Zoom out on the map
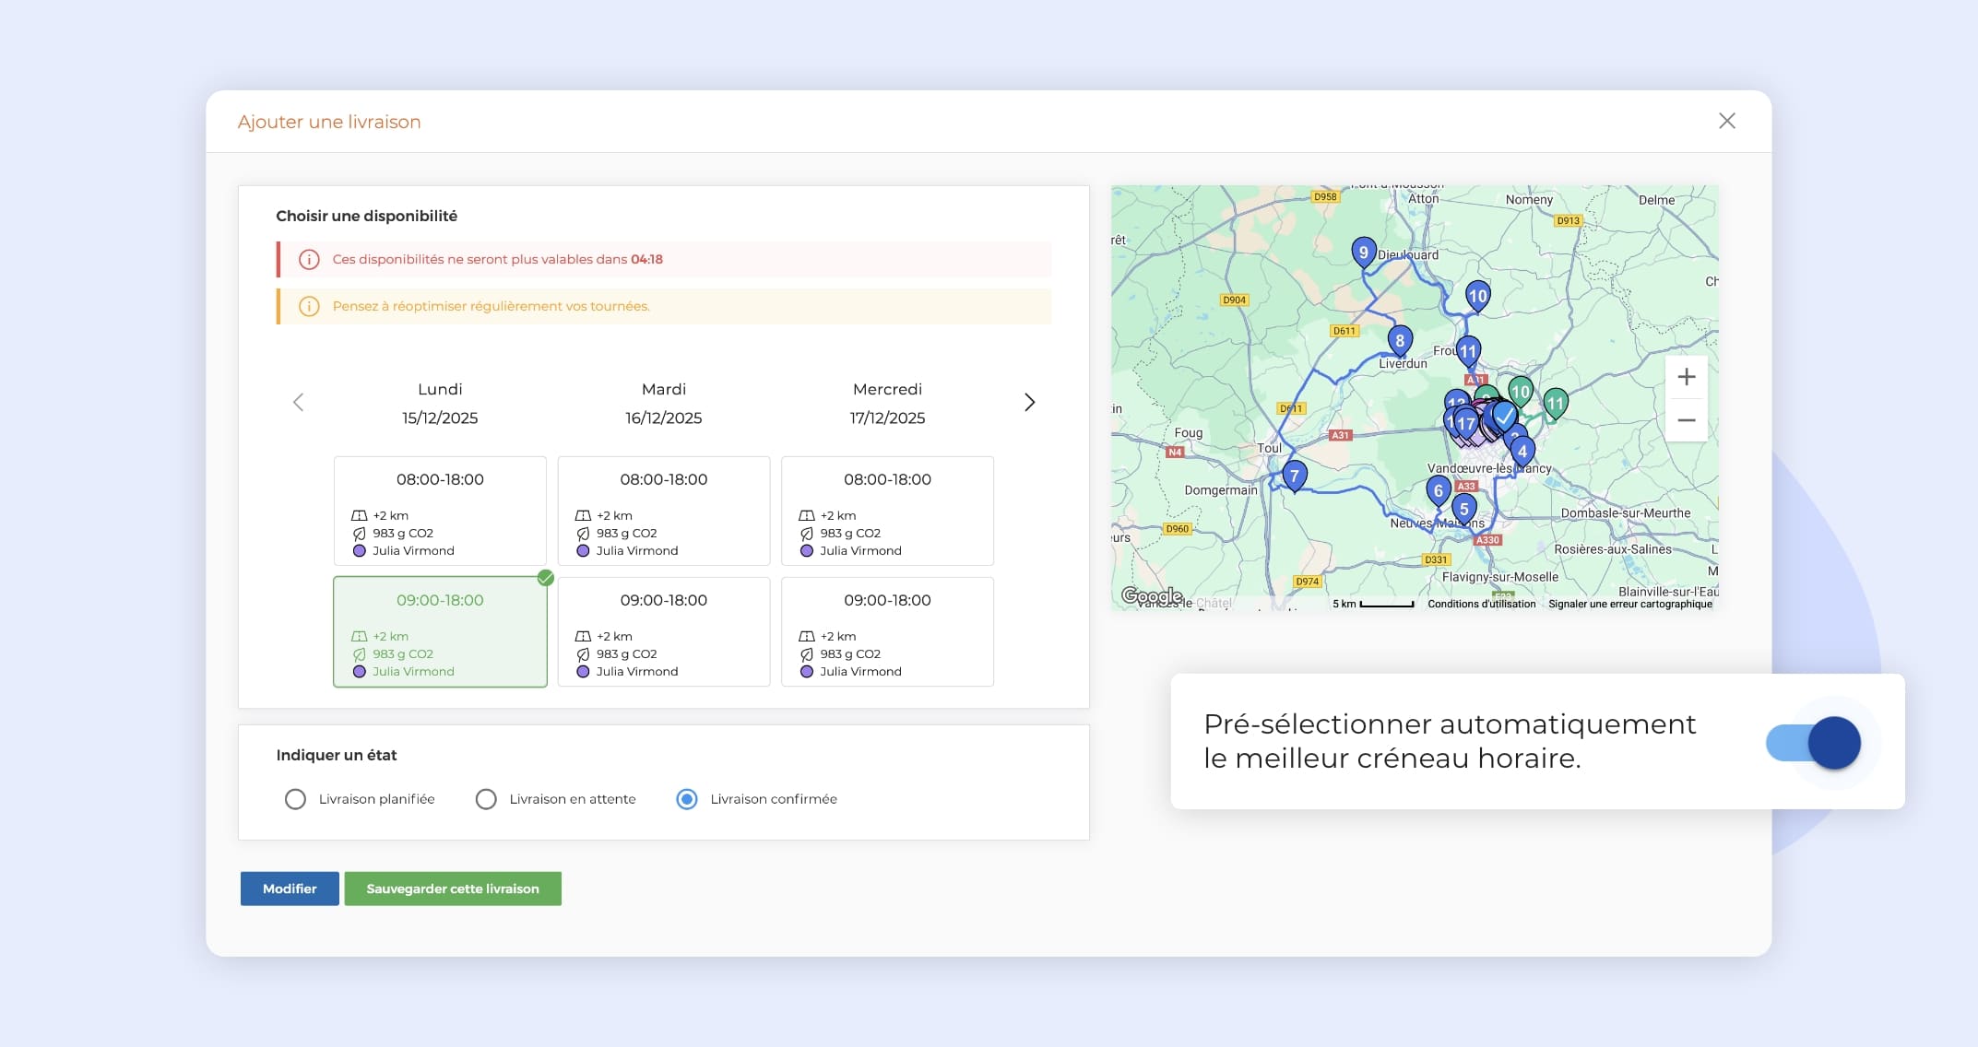This screenshot has height=1047, width=1978. point(1686,420)
